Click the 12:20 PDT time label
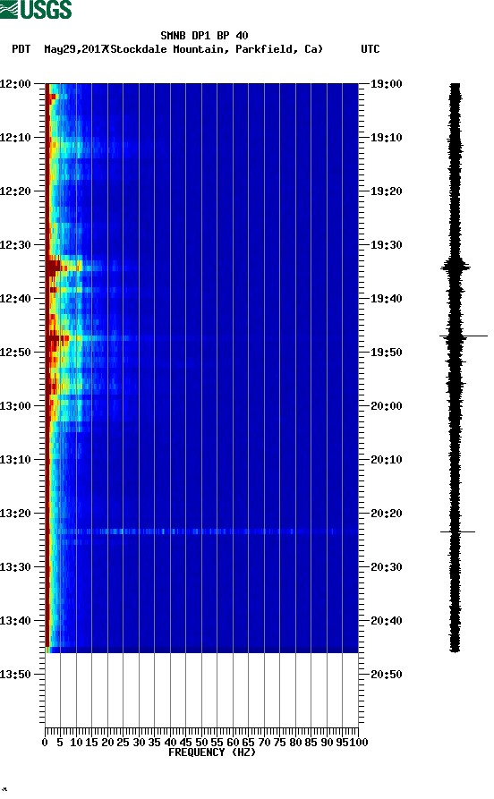 tap(16, 191)
